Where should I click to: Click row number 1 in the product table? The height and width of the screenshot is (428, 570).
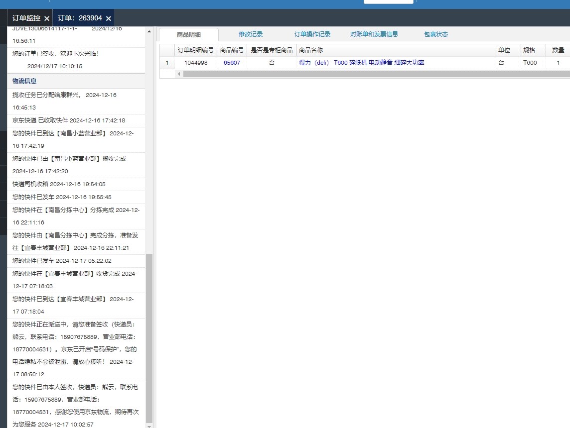(x=167, y=62)
